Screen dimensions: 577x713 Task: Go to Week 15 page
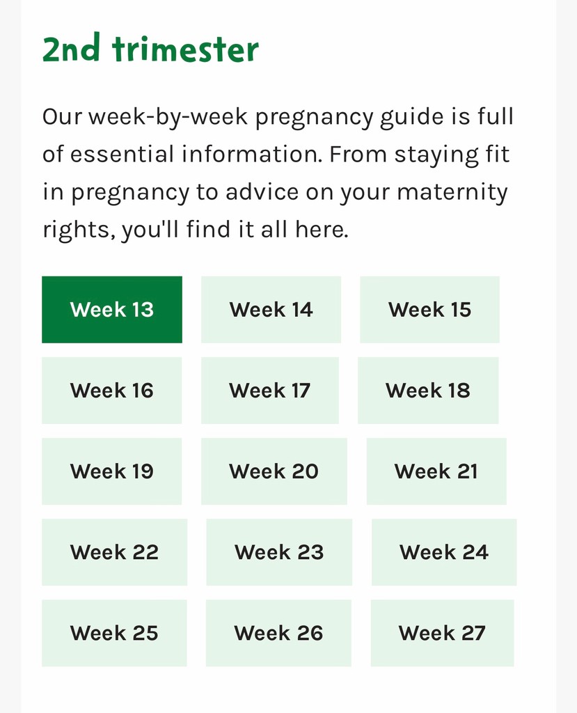429,310
